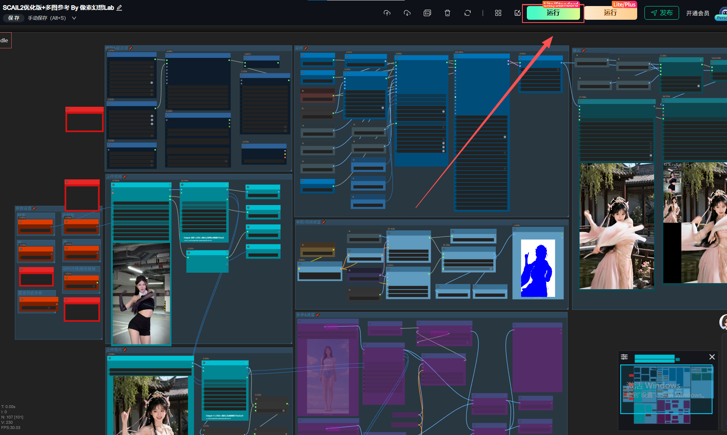Close the minimap panel
This screenshot has height=435, width=727.
(712, 357)
